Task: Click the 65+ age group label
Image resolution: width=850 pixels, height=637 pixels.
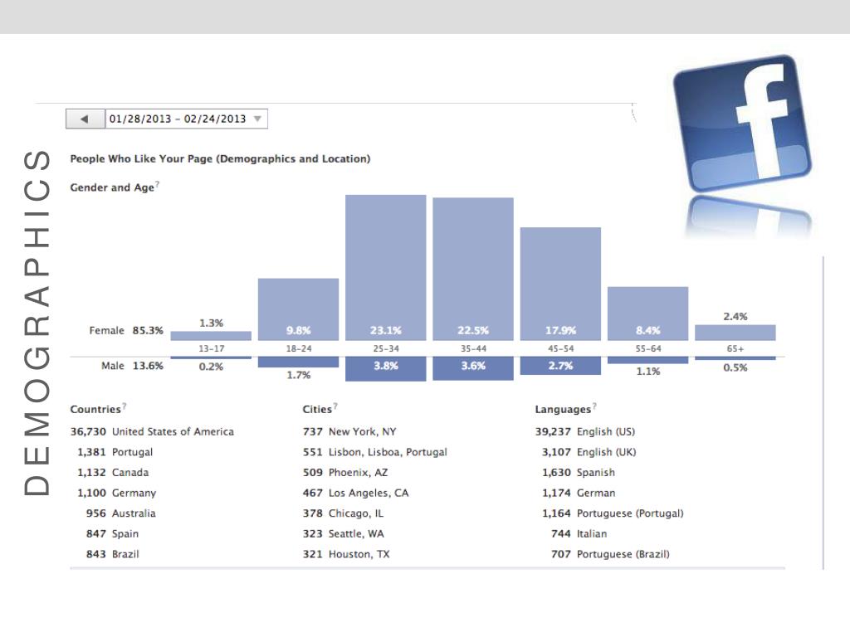Action: click(735, 349)
